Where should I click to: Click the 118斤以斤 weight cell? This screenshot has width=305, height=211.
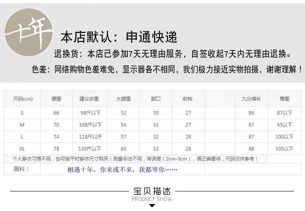91,137
